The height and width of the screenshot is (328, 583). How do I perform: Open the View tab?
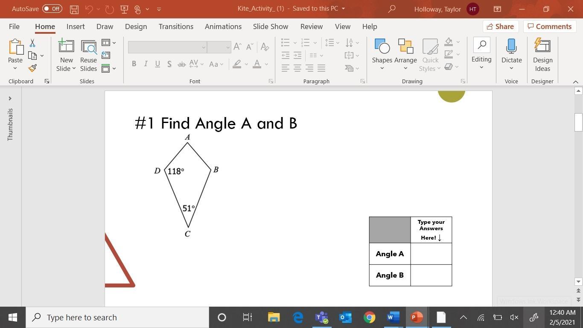point(343,26)
